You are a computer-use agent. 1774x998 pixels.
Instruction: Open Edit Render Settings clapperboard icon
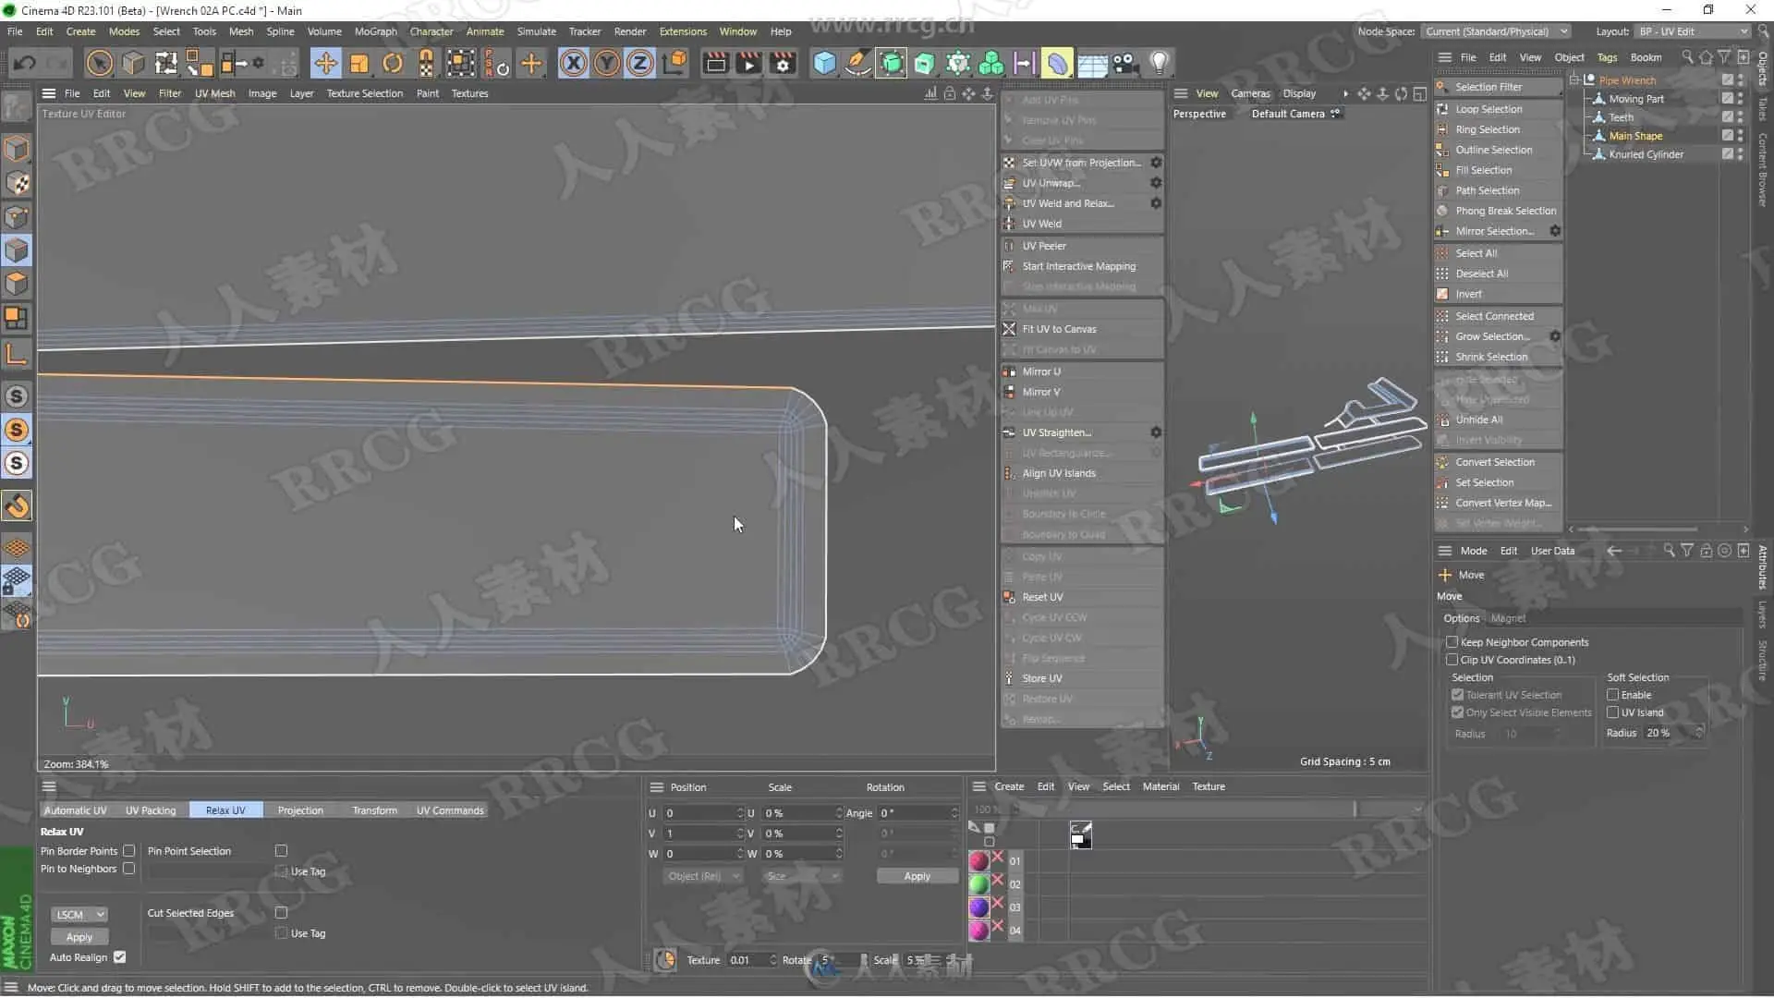tap(783, 63)
